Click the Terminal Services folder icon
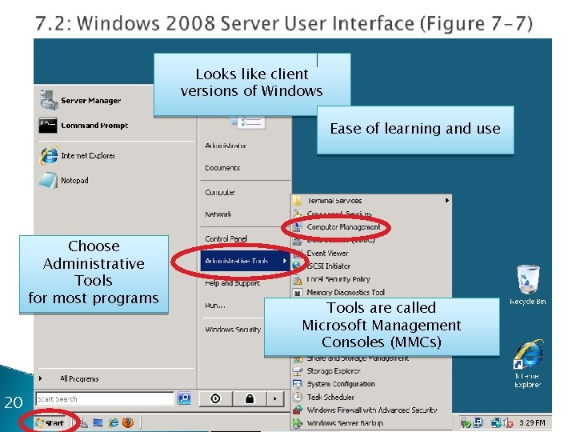Image resolution: width=576 pixels, height=432 pixels. [x=297, y=201]
